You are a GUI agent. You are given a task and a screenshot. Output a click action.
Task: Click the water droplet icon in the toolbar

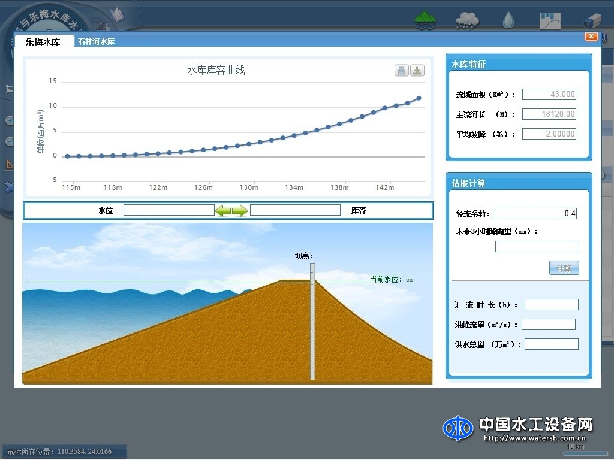[x=507, y=20]
